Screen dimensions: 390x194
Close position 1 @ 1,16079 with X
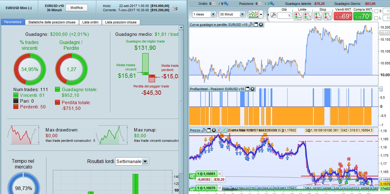[x=219, y=189]
